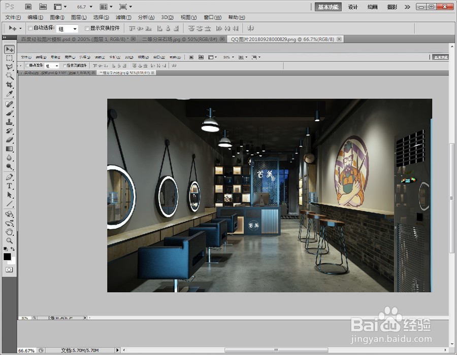Select the History Brush tool
Viewport: 457px width, 355px height.
click(9, 131)
